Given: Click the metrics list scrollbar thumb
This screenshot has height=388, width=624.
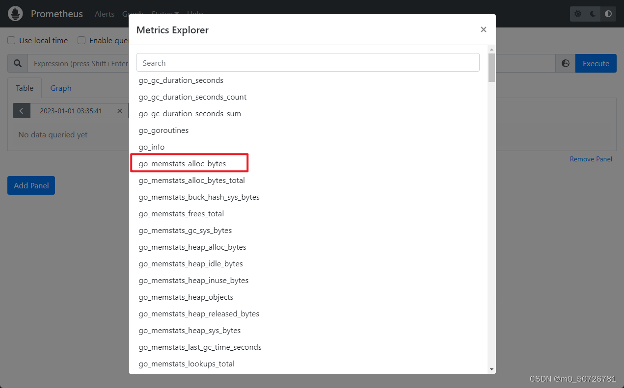Looking at the screenshot, I should [x=491, y=67].
